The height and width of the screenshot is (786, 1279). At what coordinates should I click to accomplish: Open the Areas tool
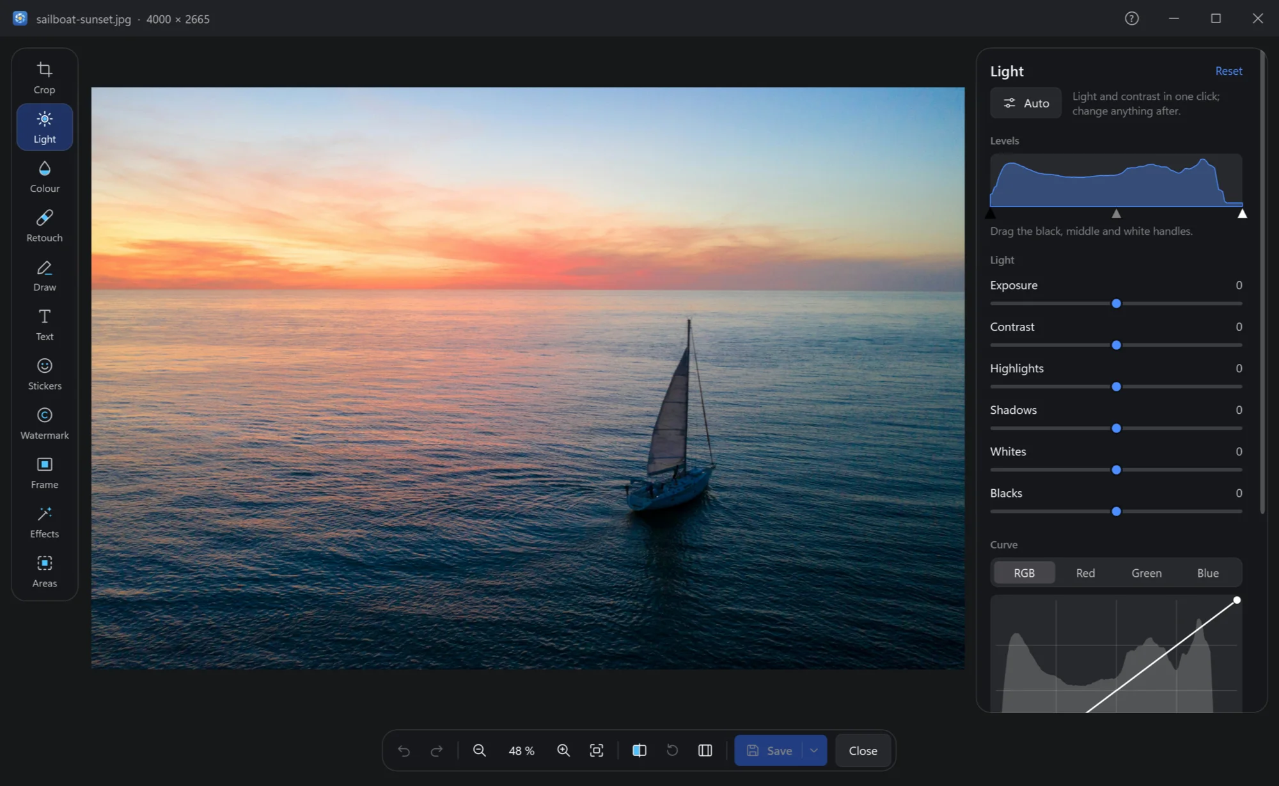point(44,572)
